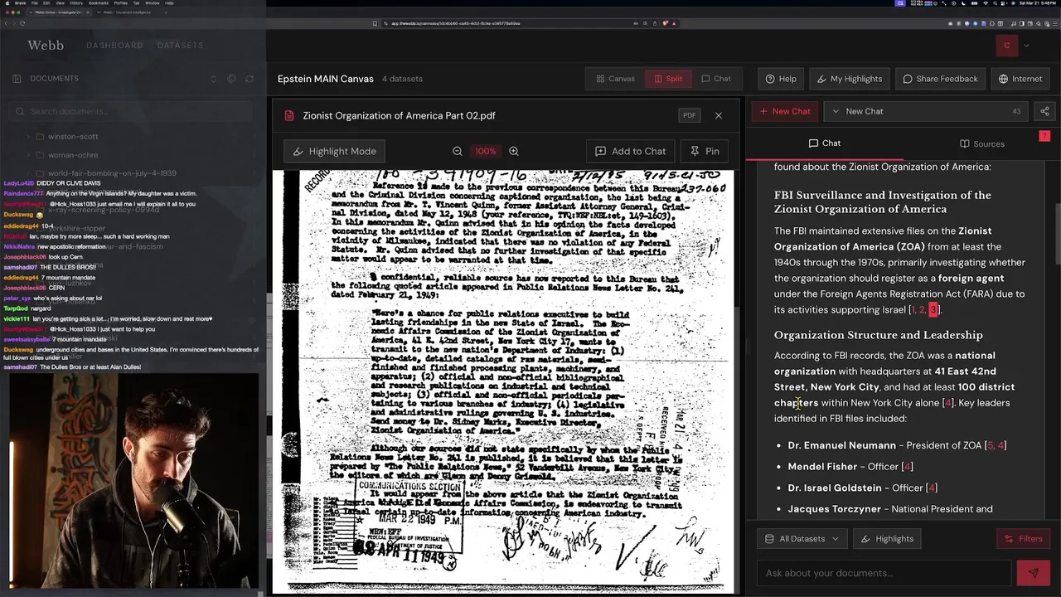Switch to Canvas view
Viewport: 1061px width, 597px height.
pos(615,79)
